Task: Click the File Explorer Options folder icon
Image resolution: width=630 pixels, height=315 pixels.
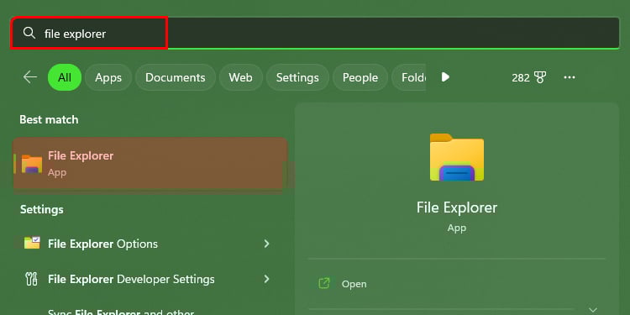Action: pos(32,243)
